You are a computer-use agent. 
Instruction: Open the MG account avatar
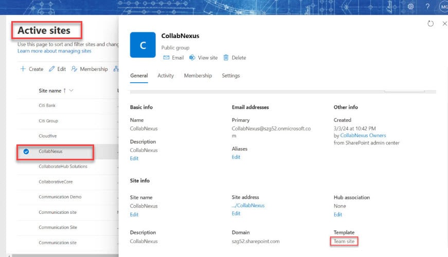click(444, 7)
